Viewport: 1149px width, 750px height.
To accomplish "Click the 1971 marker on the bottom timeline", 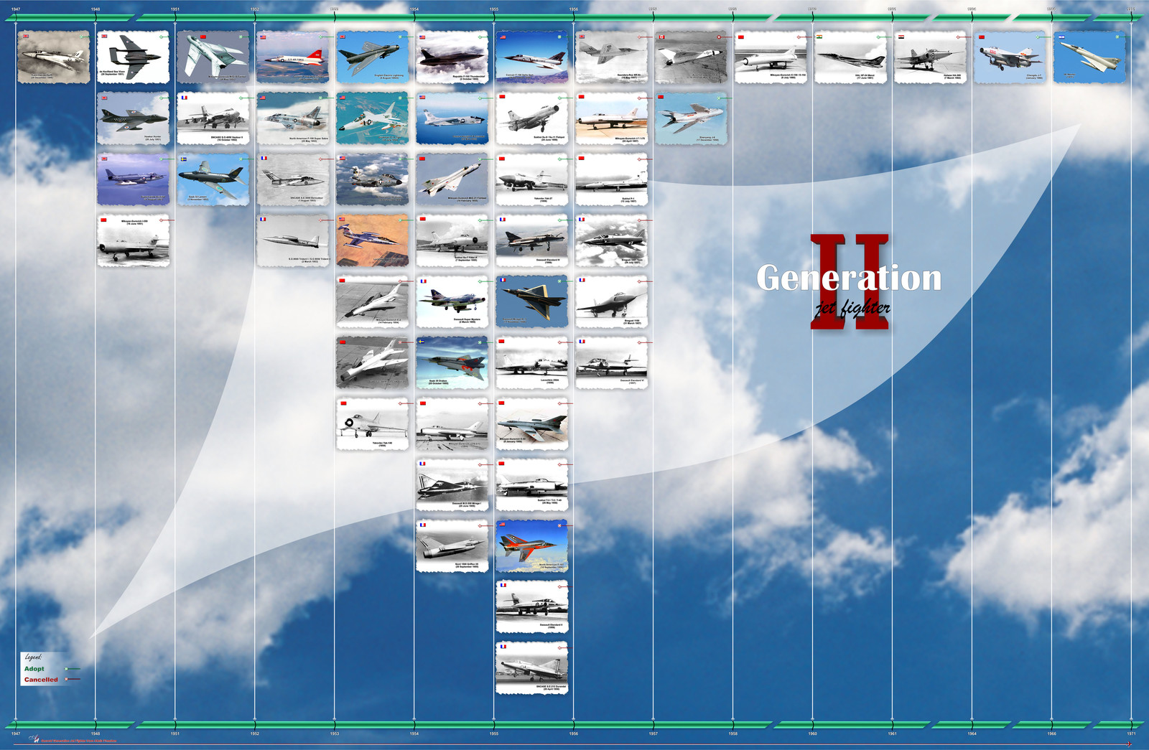I will tap(1131, 733).
